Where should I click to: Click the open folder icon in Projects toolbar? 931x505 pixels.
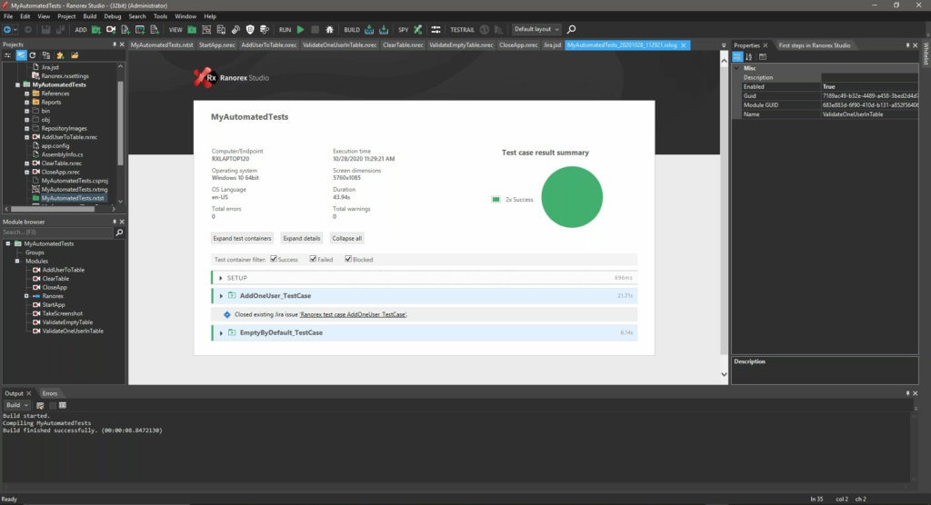[75, 55]
